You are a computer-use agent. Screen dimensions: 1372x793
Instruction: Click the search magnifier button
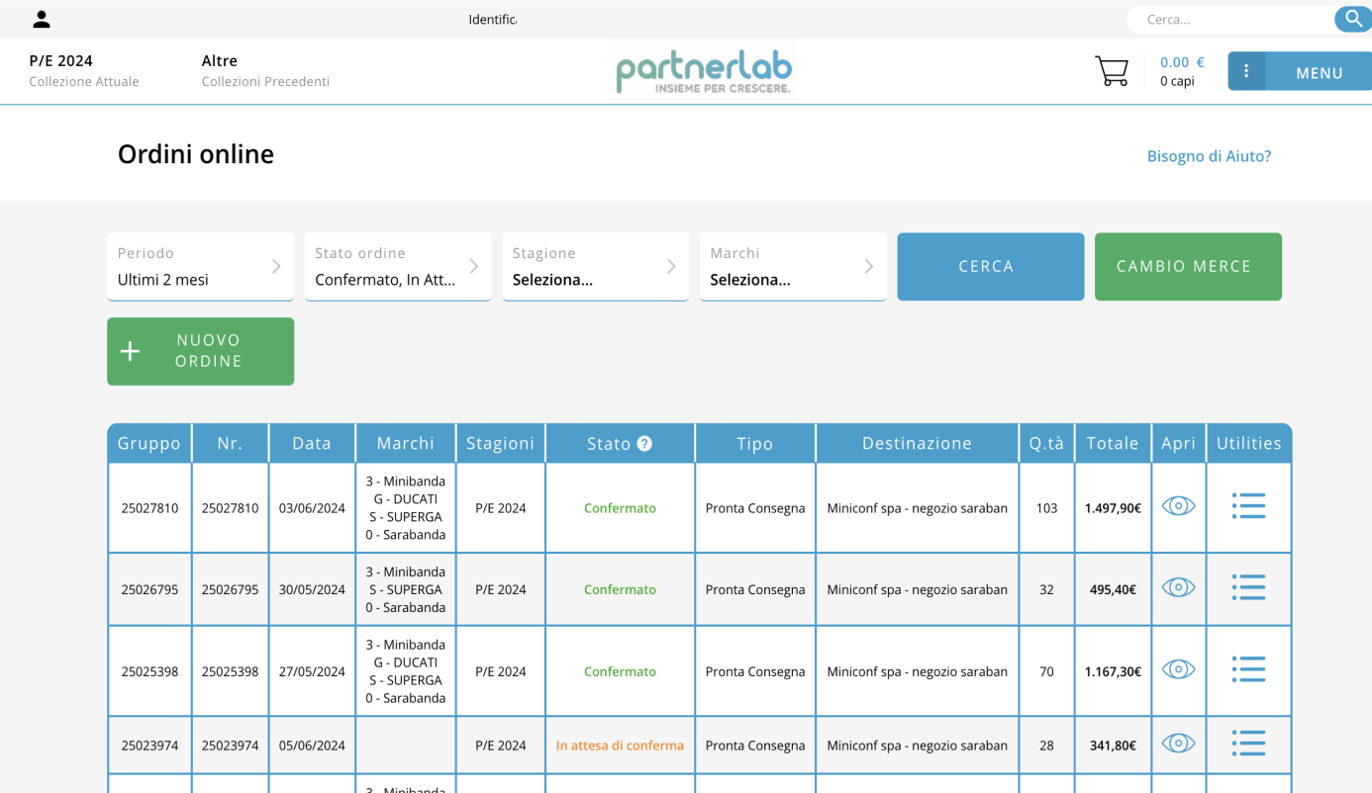pyautogui.click(x=1353, y=19)
